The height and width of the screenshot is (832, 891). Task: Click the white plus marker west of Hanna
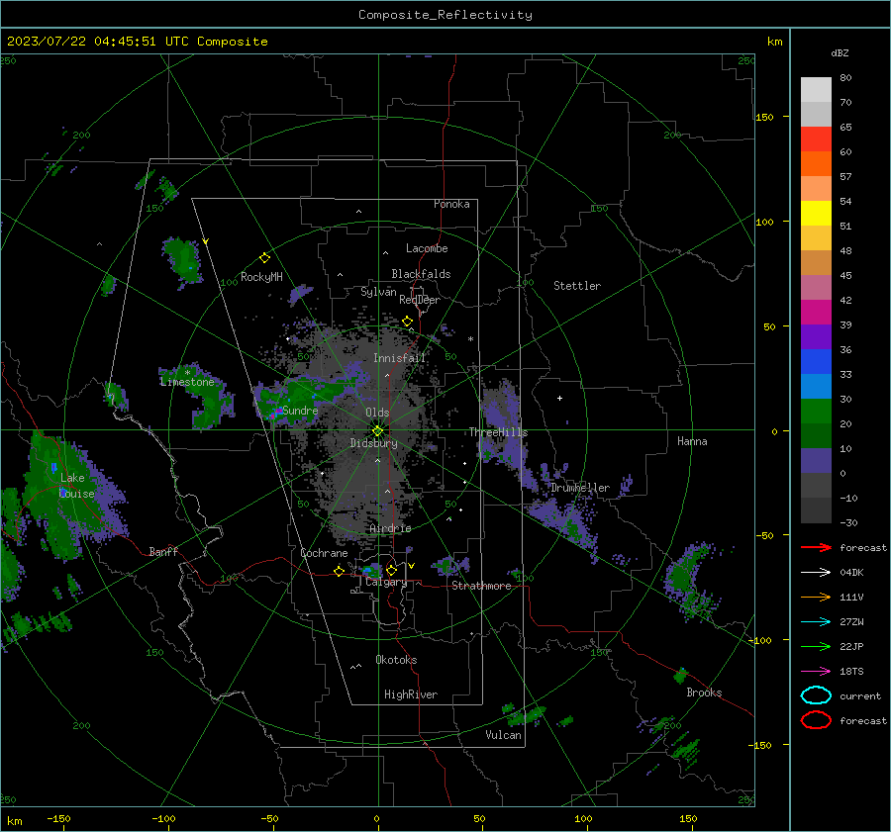(x=559, y=398)
